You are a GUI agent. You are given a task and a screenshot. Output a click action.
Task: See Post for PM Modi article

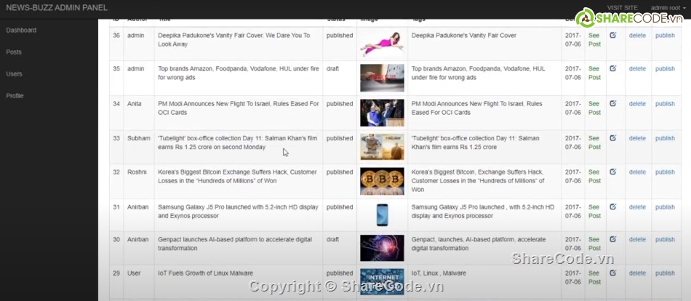pos(594,108)
